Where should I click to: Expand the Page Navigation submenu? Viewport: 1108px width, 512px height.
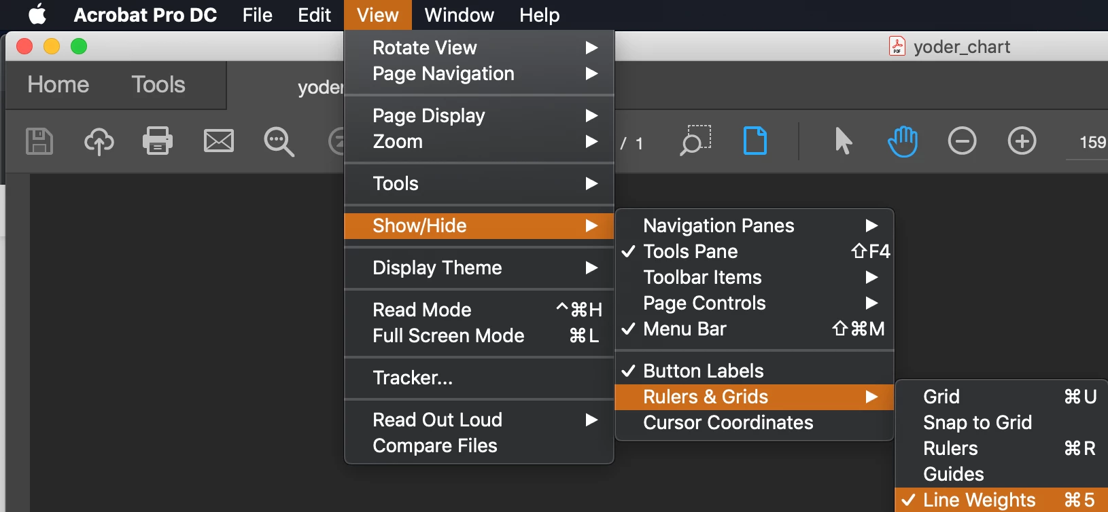click(479, 73)
